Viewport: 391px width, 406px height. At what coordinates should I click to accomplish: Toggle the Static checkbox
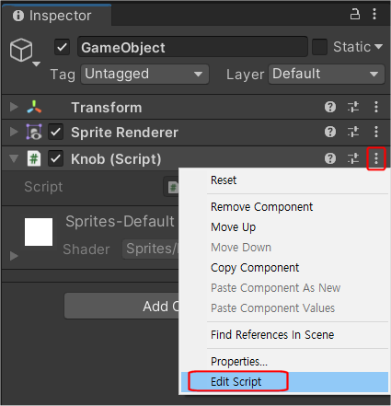pos(320,47)
